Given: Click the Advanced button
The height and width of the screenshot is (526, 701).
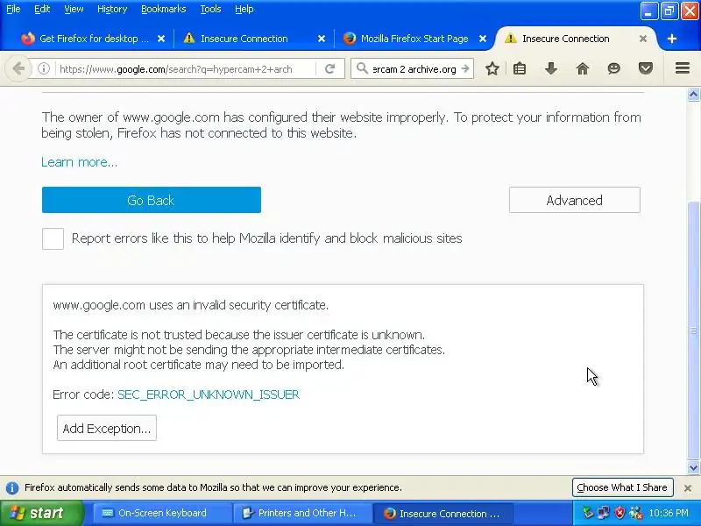Looking at the screenshot, I should [x=575, y=200].
